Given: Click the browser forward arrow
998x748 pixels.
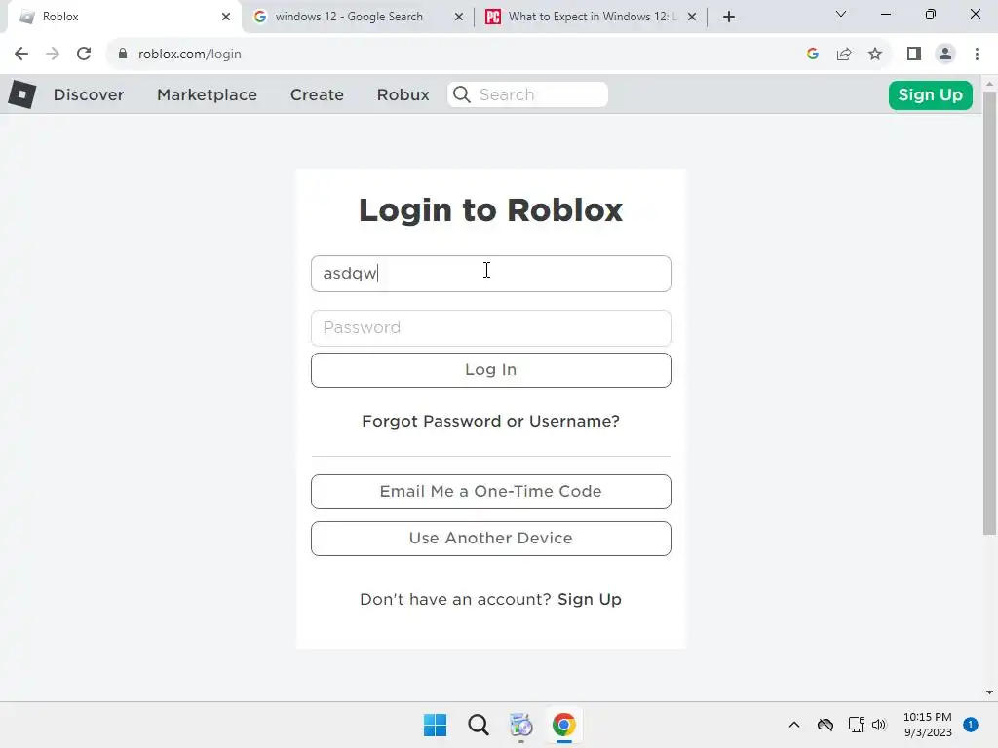Looking at the screenshot, I should click(x=53, y=55).
